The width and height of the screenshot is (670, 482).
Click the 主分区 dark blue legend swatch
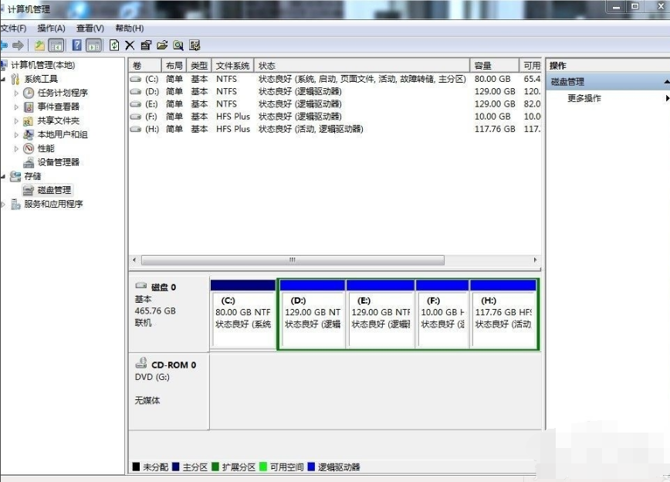click(x=176, y=467)
